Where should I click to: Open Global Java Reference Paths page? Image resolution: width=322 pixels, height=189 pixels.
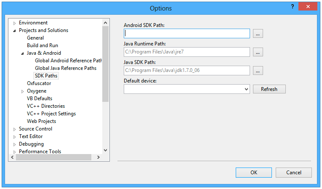coord(66,68)
